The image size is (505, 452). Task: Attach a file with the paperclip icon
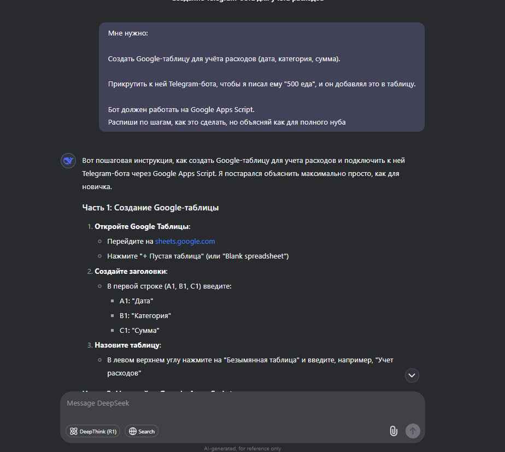coord(394,431)
